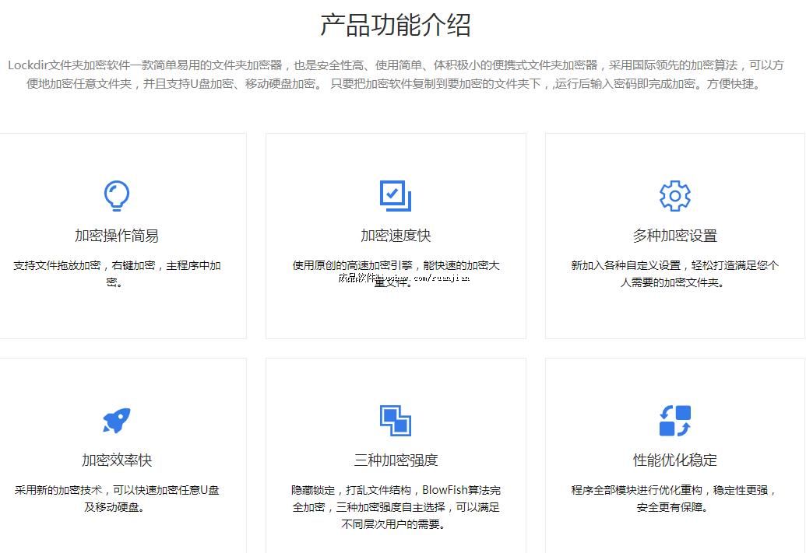806x553 pixels.
Task: Click the overlapping squares icon above 三种加密强度
Action: [396, 421]
